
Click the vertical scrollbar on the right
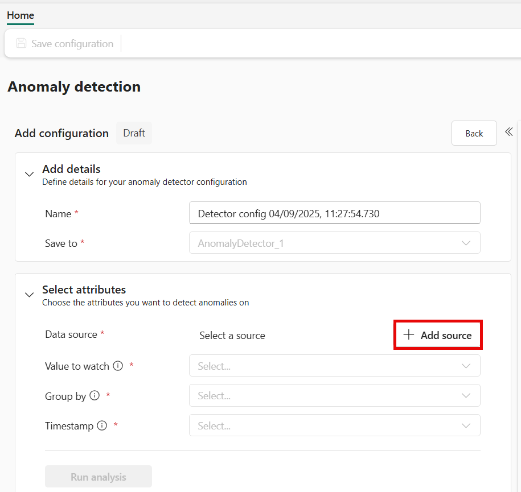(518, 256)
